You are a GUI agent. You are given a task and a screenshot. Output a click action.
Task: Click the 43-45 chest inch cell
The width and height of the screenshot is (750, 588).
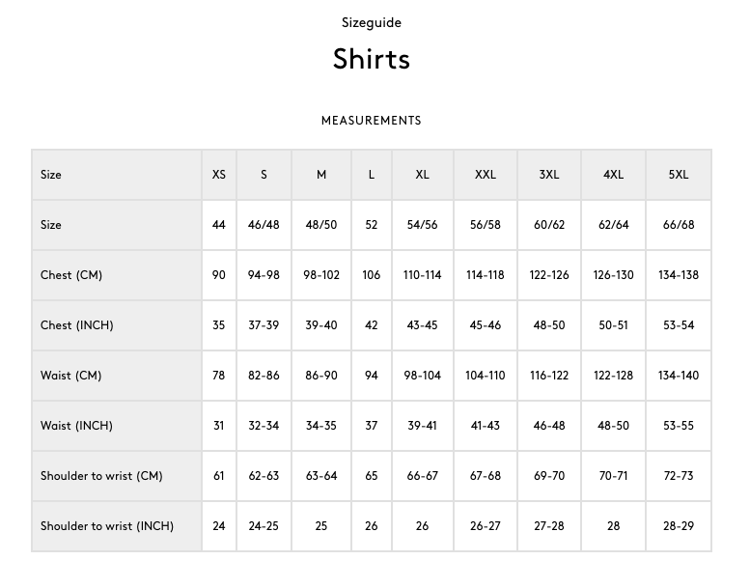click(422, 325)
